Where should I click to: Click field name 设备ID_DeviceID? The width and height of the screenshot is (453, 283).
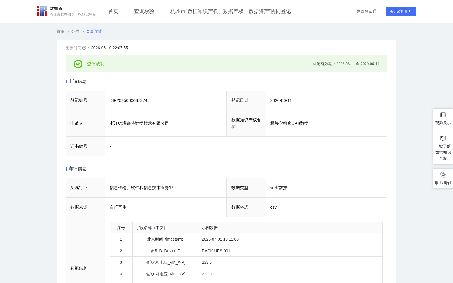coord(165,251)
